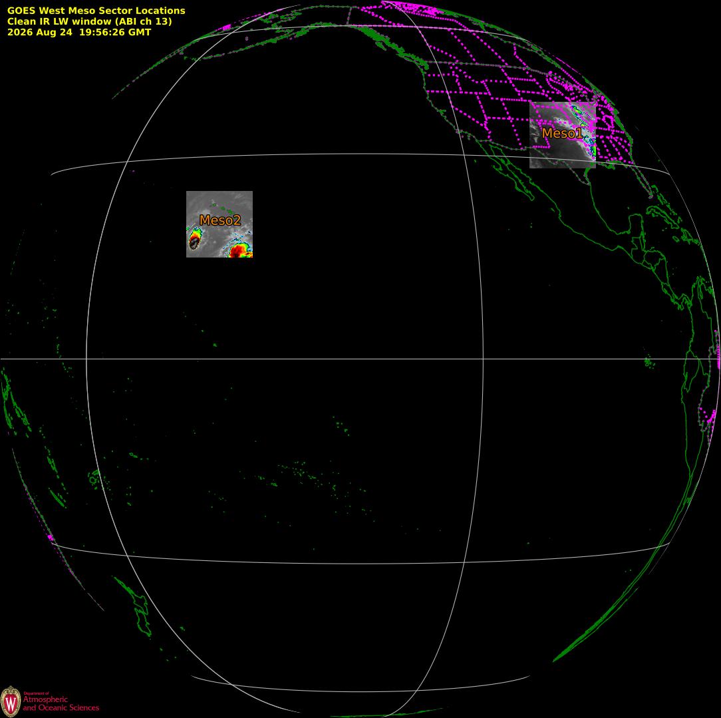721x718 pixels.
Task: Click the French Polynesia island cluster
Action: (x=303, y=474)
